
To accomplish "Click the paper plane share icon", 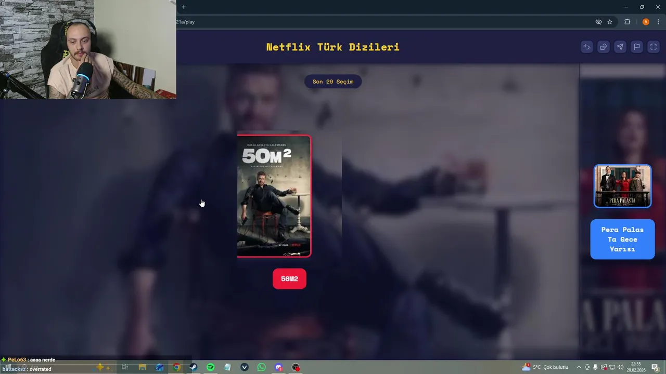I will (620, 47).
